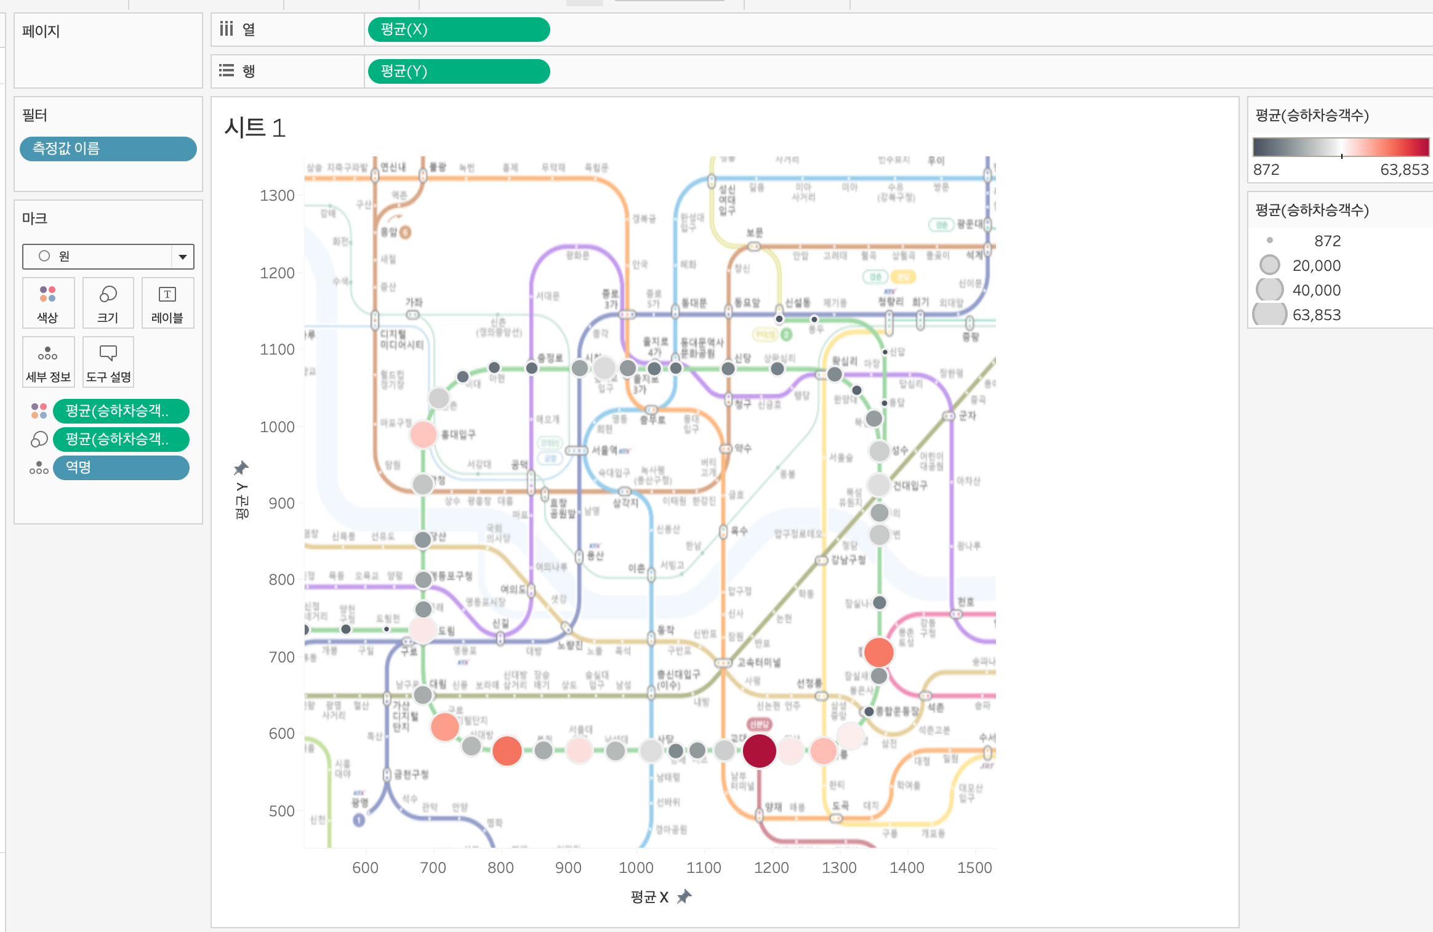Click the 색상 (Color) marks card button
Screen dimensions: 1433x932
48,303
